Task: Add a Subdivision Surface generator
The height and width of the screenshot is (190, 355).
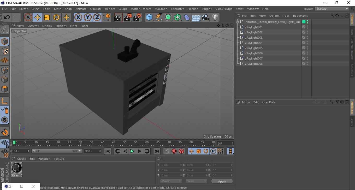Action: tap(168, 17)
